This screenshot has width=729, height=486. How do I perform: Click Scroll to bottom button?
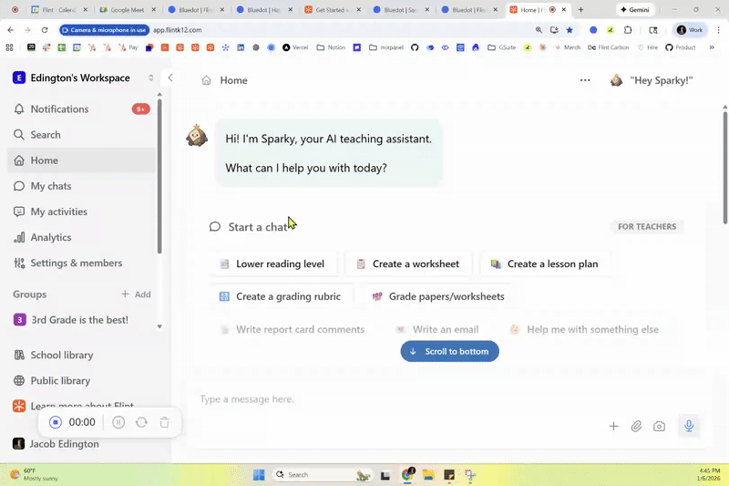449,351
